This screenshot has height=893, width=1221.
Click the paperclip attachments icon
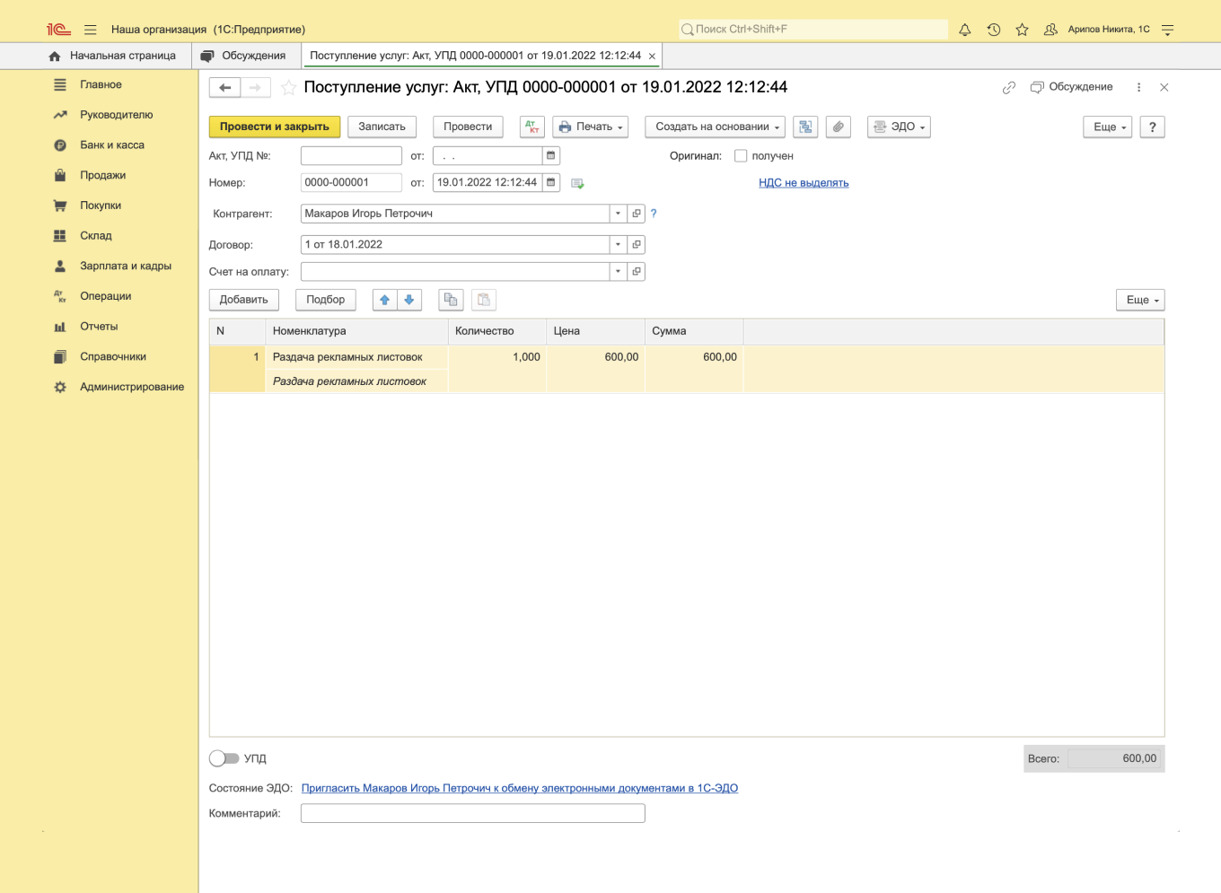[838, 127]
